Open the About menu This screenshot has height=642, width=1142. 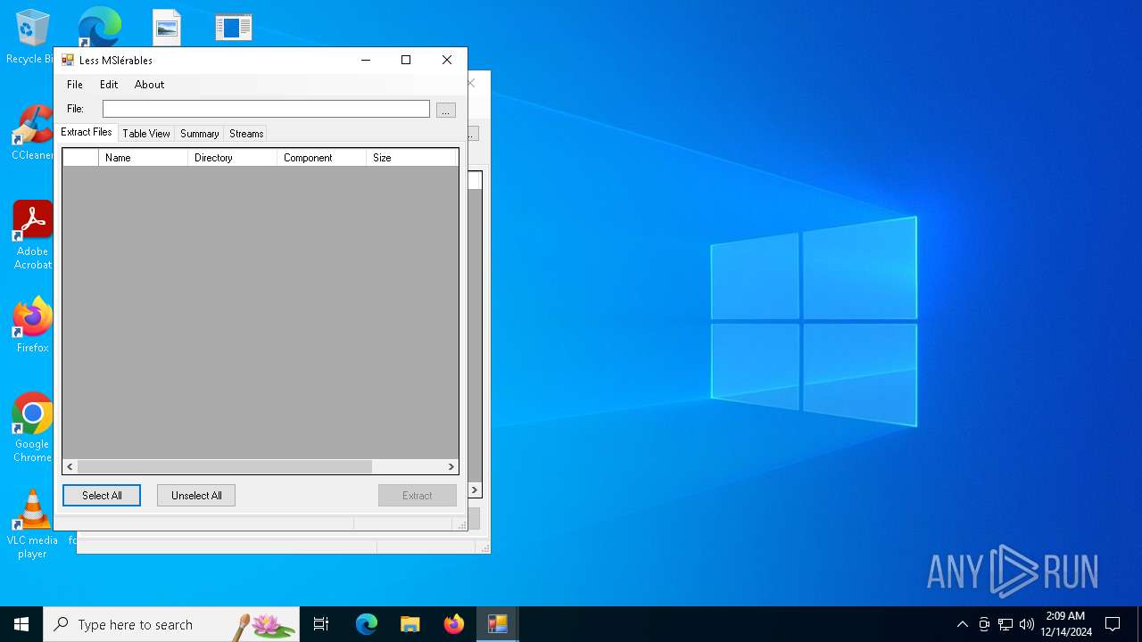pos(149,85)
